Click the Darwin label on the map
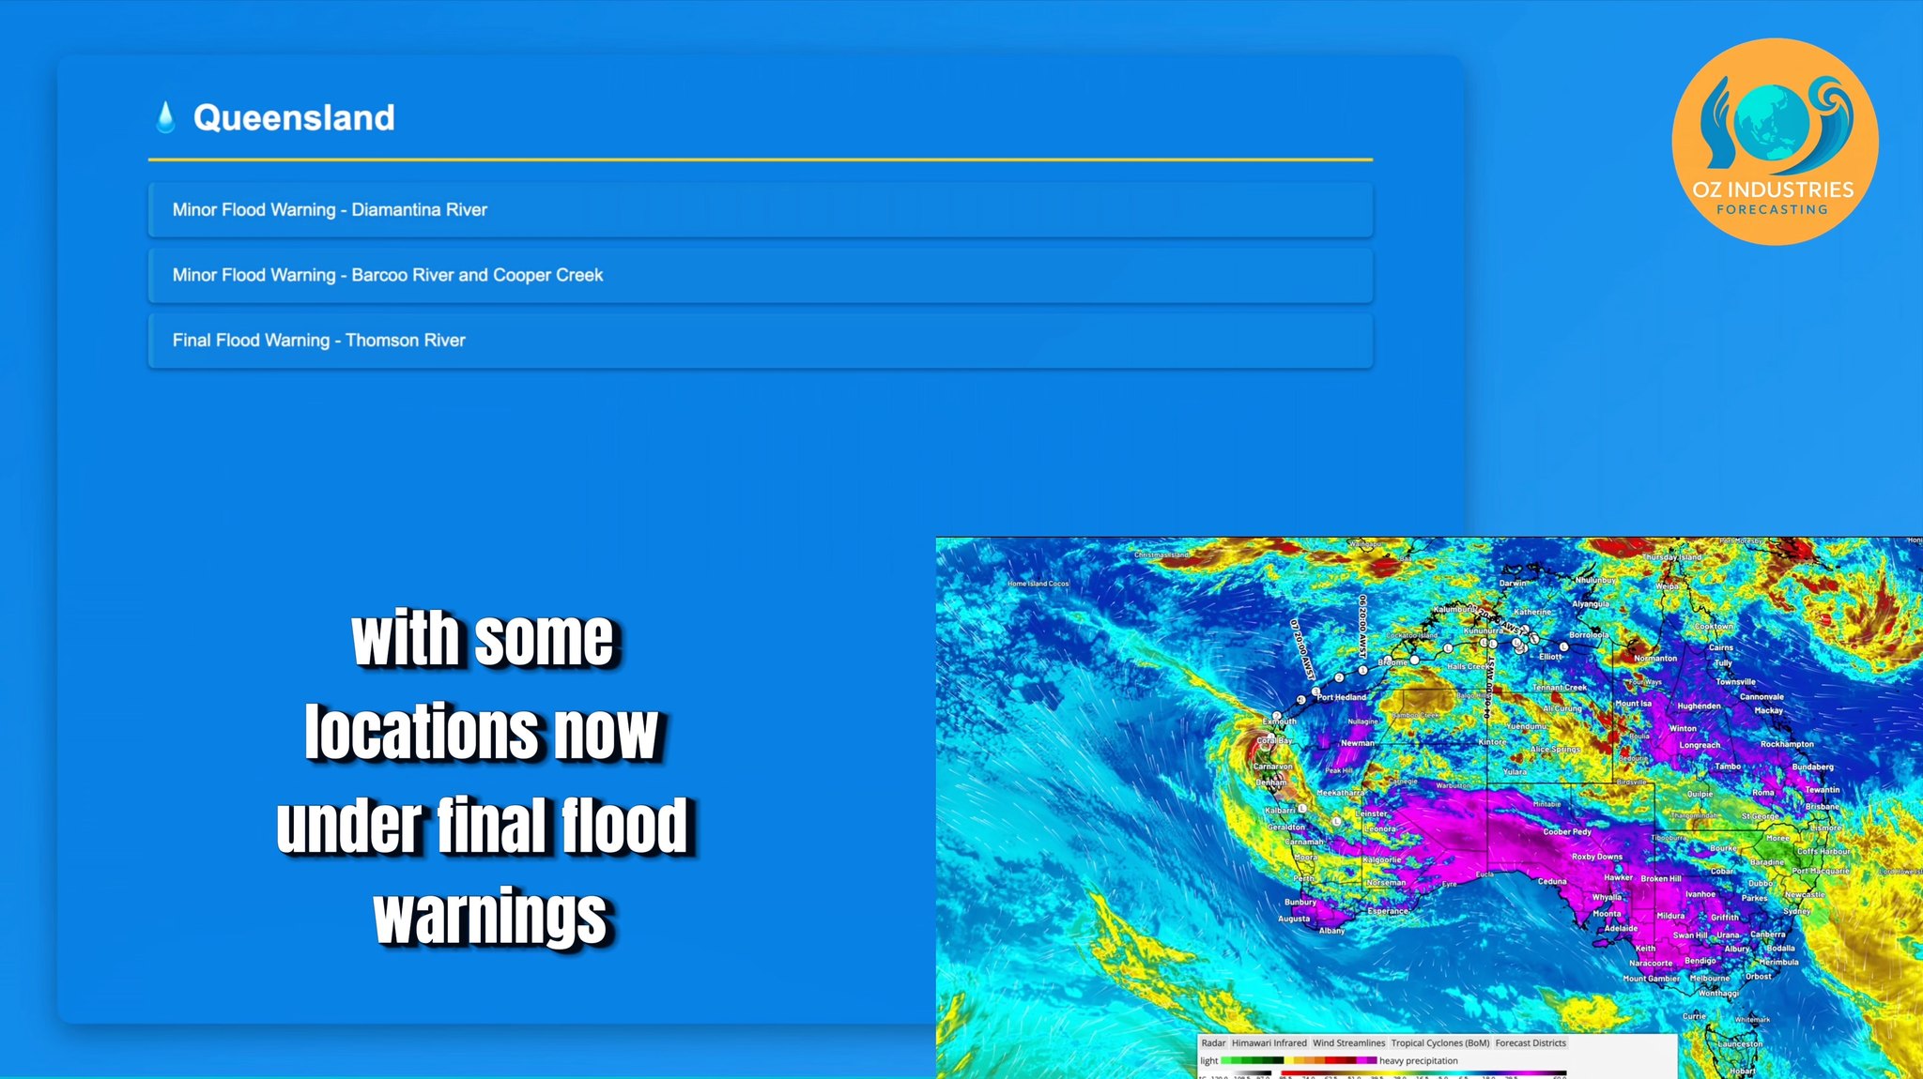 [1513, 584]
